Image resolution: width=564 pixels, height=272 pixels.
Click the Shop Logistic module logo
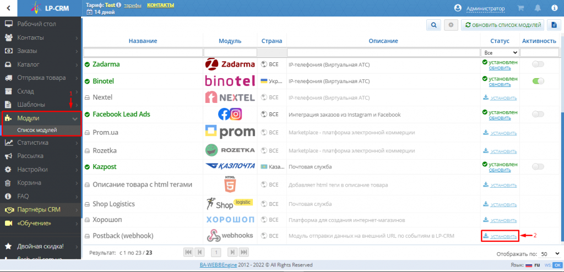pyautogui.click(x=230, y=204)
